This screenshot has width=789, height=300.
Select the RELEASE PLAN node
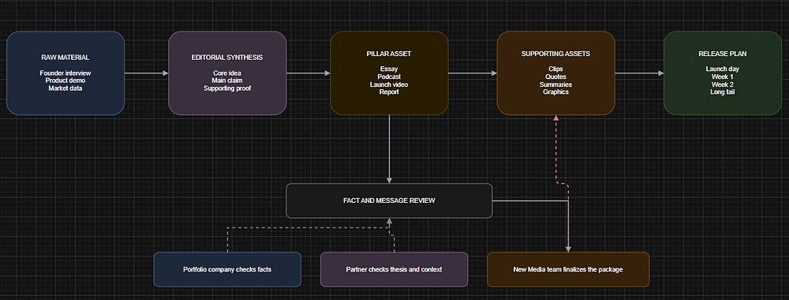point(723,73)
